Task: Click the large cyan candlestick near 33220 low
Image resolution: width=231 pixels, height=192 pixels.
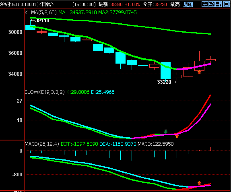Action: [165, 70]
